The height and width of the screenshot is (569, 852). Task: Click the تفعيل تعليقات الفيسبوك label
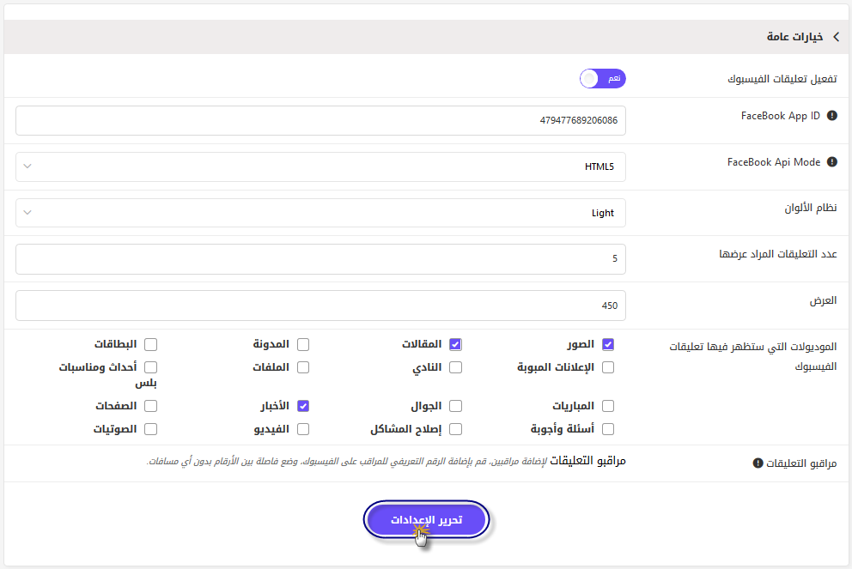(x=782, y=79)
